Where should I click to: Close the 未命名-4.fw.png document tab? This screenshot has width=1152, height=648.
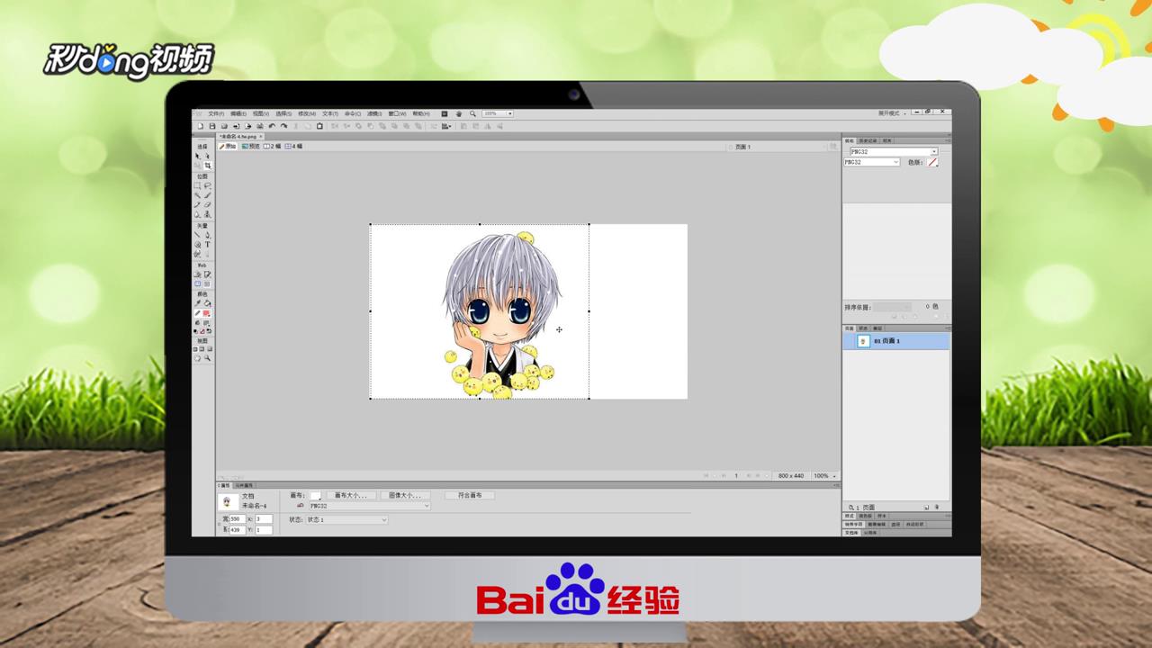tap(261, 136)
